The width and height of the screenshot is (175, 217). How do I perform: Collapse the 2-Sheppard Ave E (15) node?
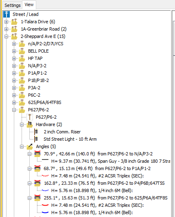(x=6, y=36)
